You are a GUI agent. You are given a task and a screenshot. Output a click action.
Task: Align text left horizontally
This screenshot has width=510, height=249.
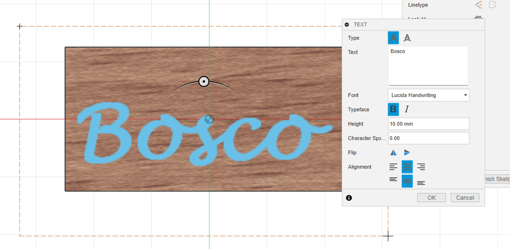(393, 167)
